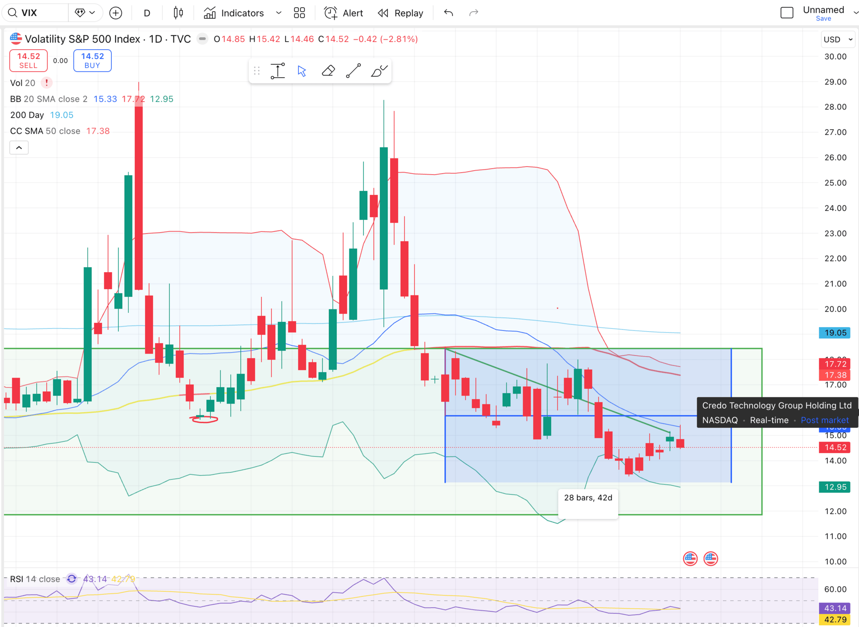Select the trend line drawing tool
The width and height of the screenshot is (859, 627).
(x=353, y=71)
